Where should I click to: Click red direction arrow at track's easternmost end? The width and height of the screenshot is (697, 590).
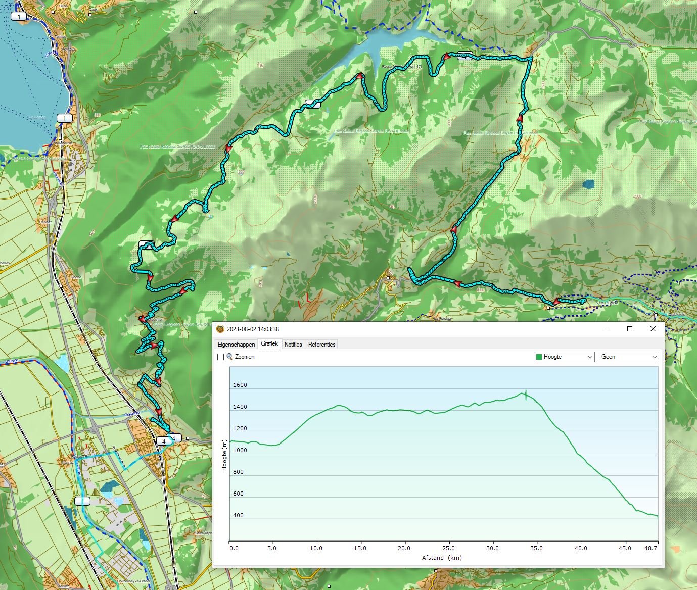555,302
